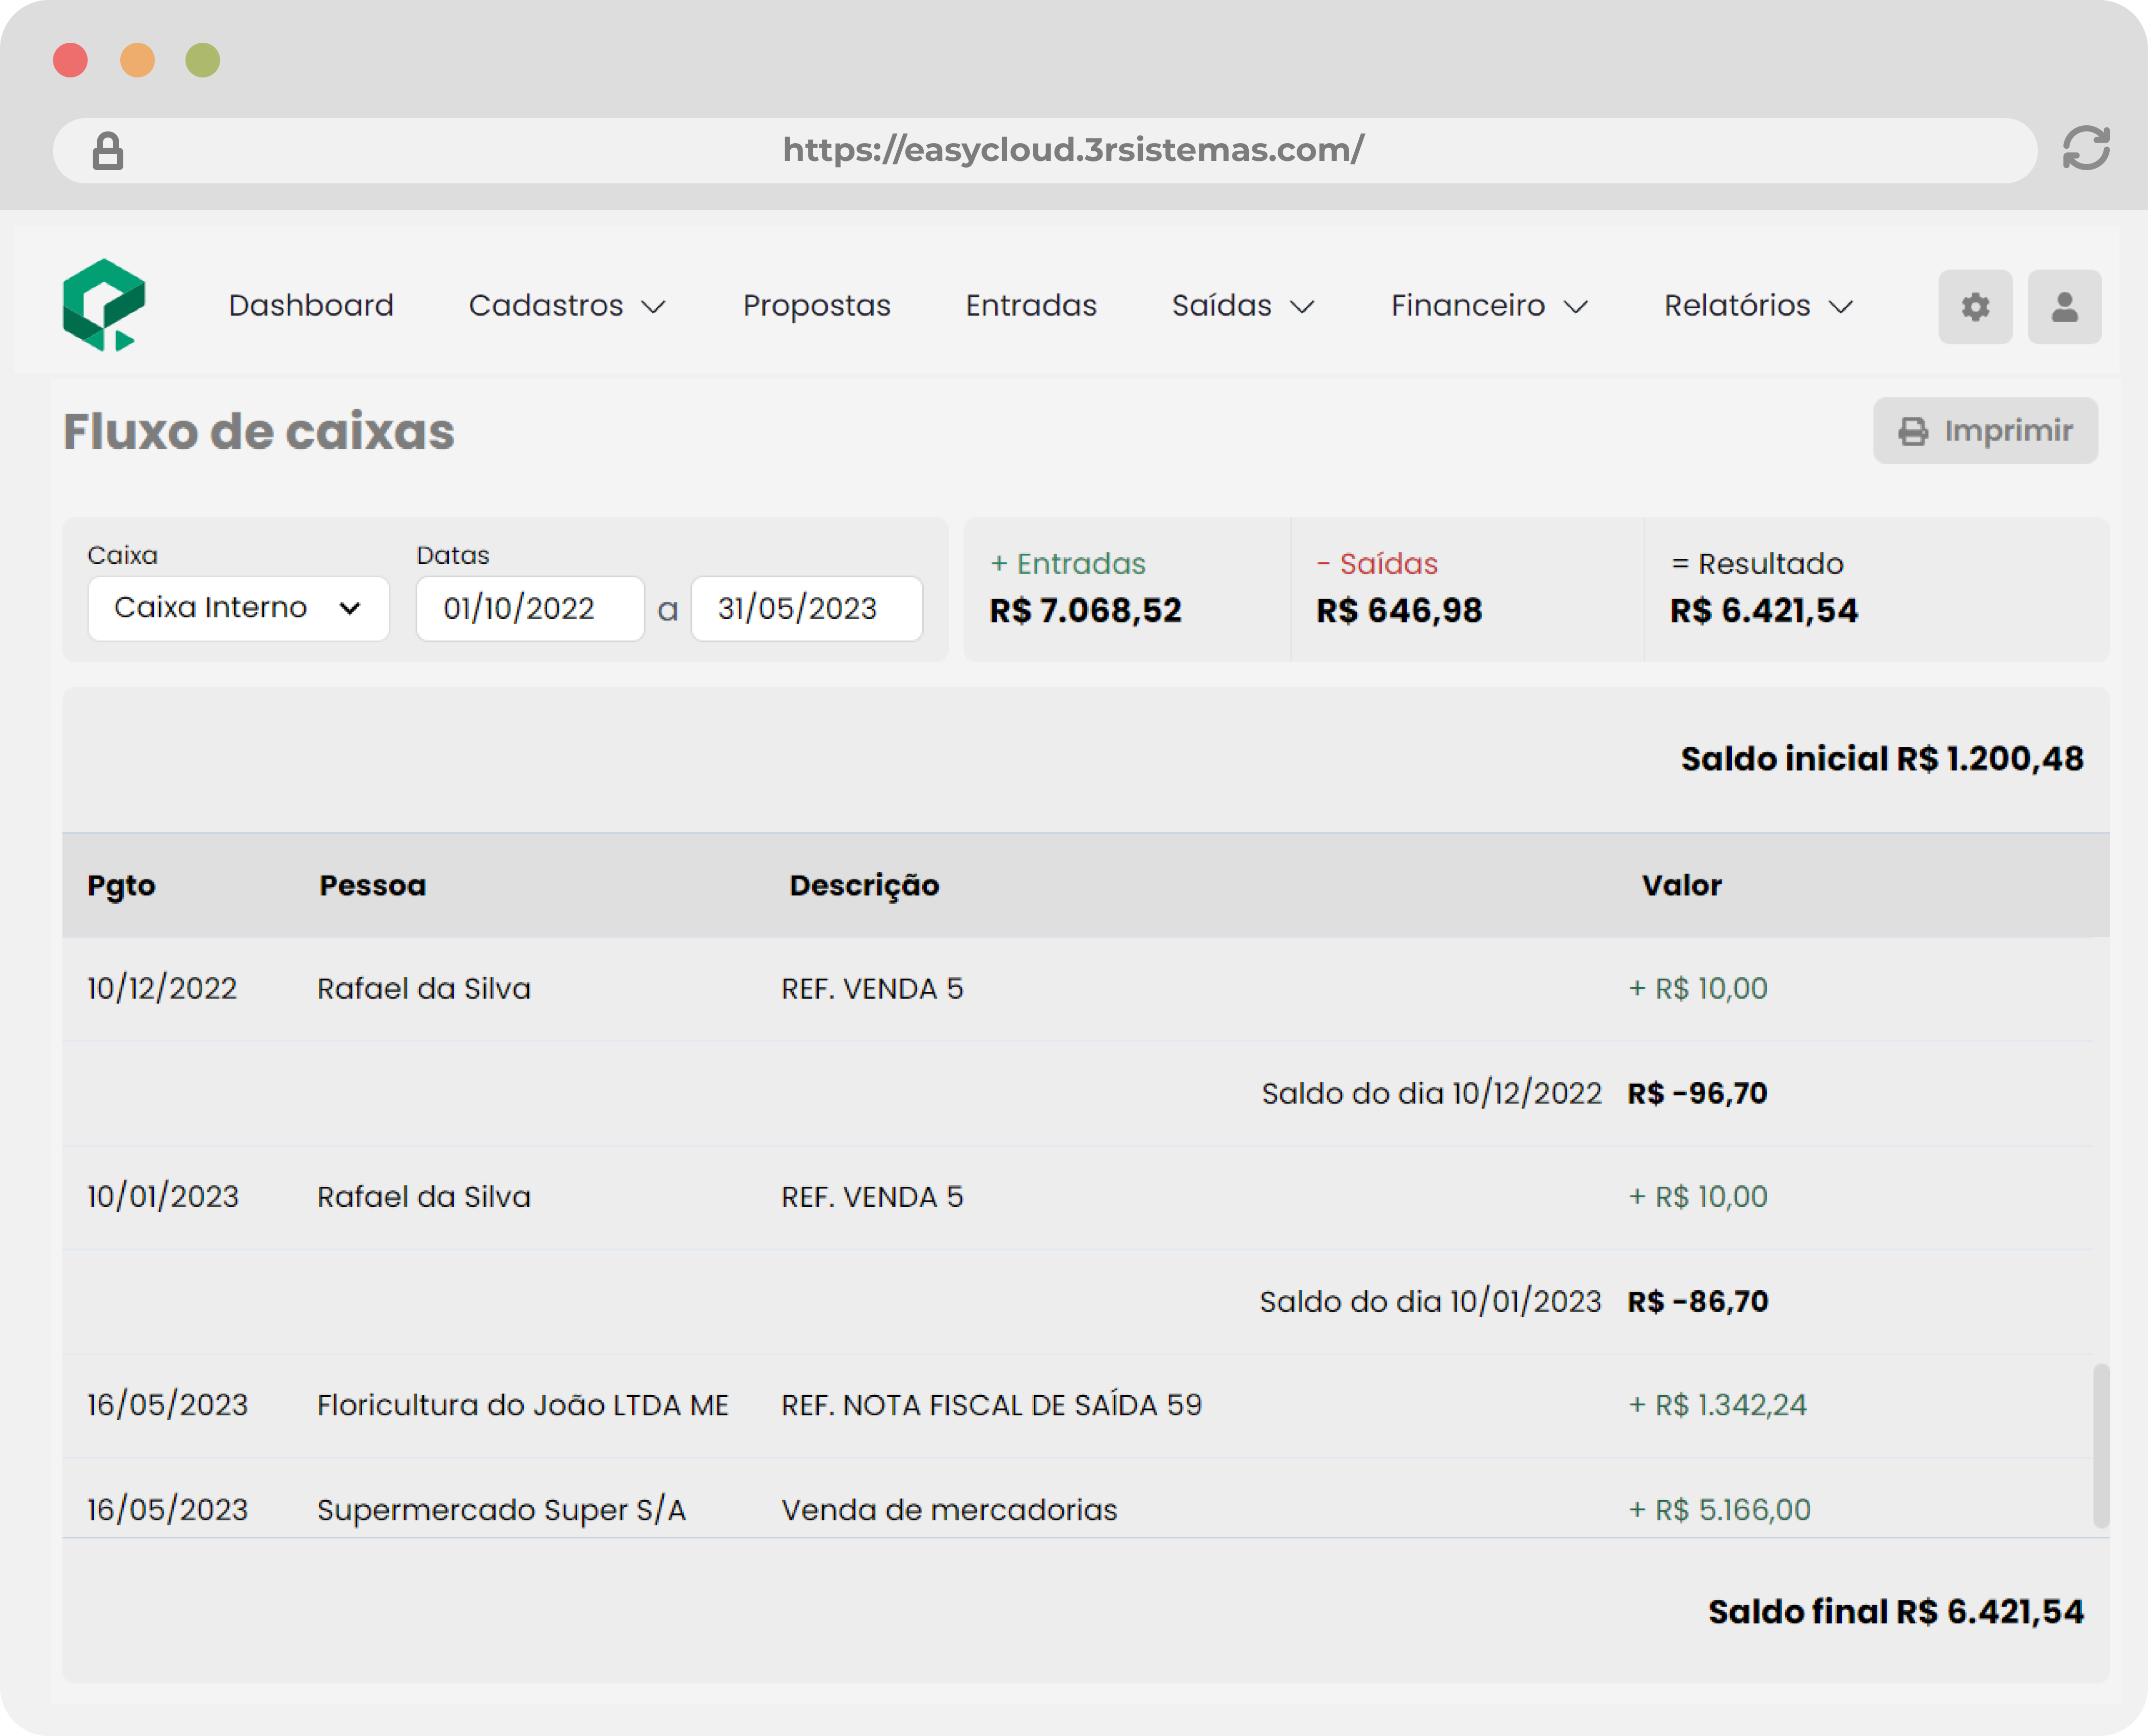The height and width of the screenshot is (1736, 2148).
Task: Click the start date field 01/10/2022
Action: coord(530,608)
